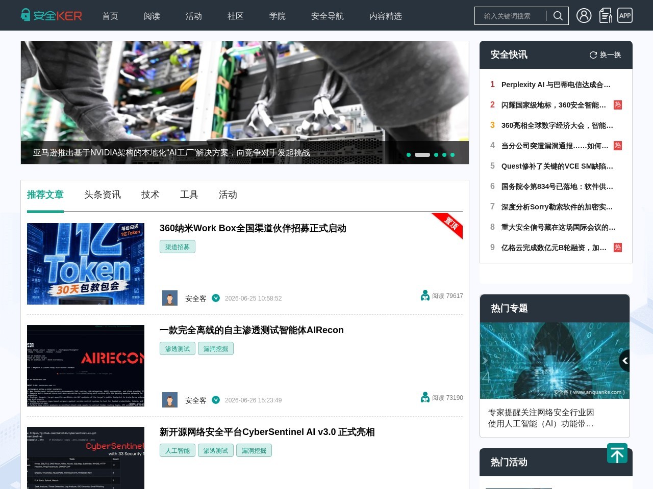Image resolution: width=653 pixels, height=489 pixels.
Task: Select the last banner carousel dot
Action: [x=453, y=155]
